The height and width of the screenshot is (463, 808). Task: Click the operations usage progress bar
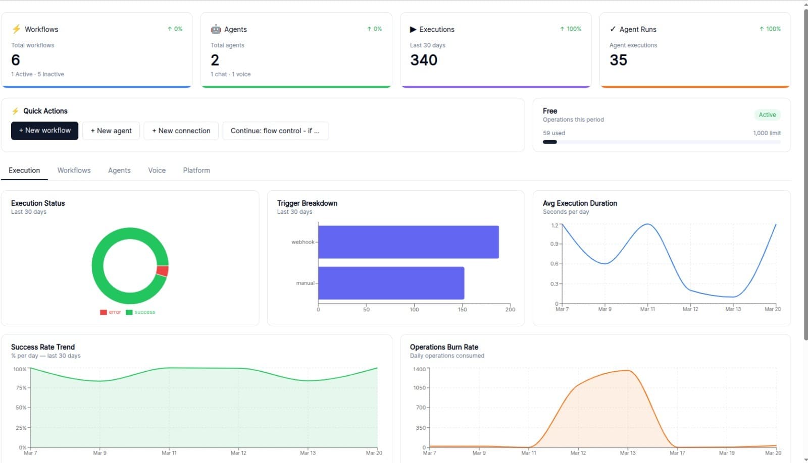tap(662, 142)
